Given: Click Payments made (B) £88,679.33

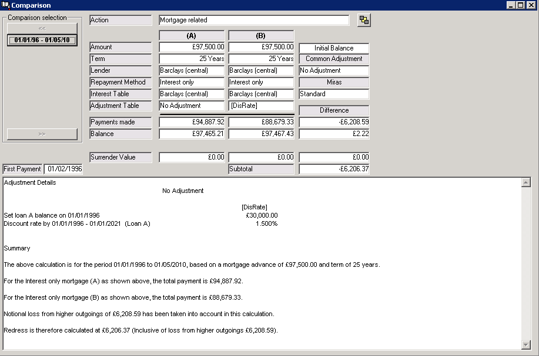Looking at the screenshot, I should tap(261, 122).
